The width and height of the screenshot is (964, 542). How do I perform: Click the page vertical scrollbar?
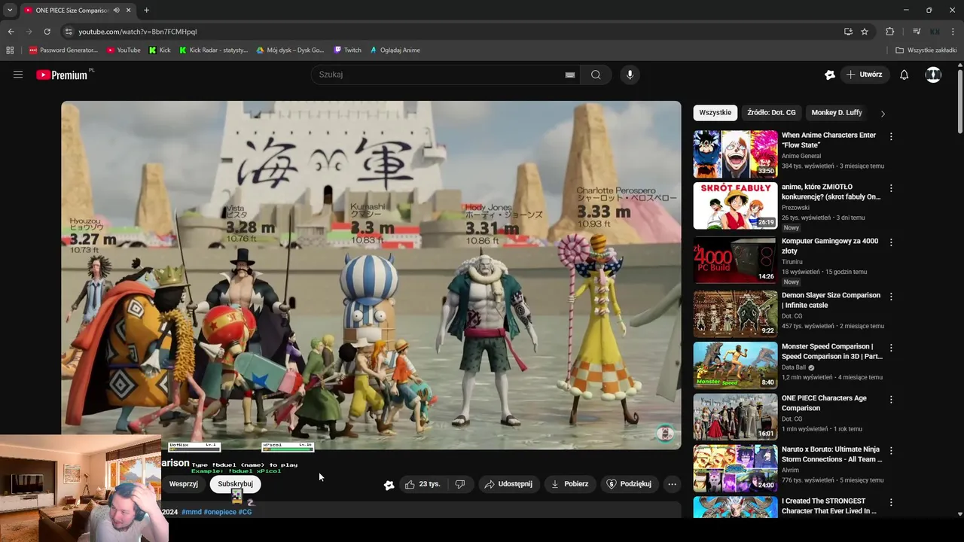tap(959, 102)
